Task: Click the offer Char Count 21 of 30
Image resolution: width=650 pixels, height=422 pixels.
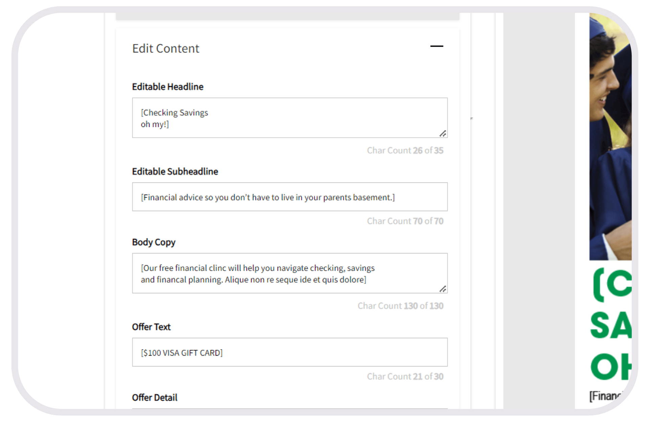Action: (x=405, y=377)
